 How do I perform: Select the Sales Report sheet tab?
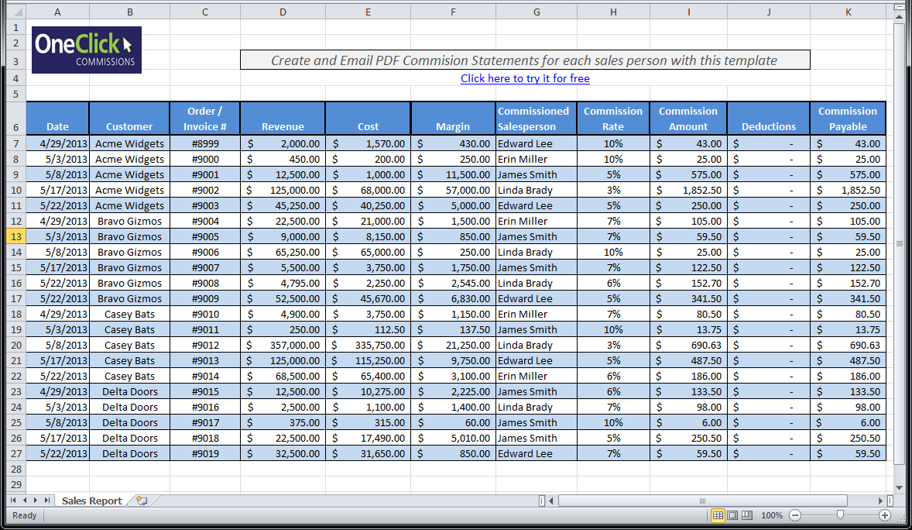click(91, 500)
